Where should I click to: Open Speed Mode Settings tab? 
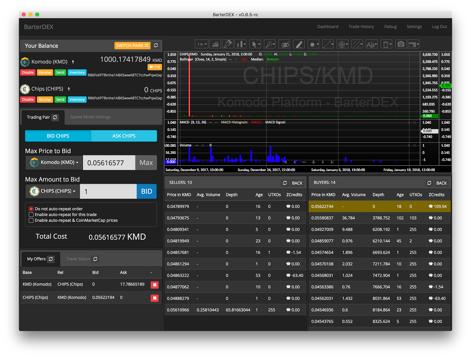tap(90, 117)
